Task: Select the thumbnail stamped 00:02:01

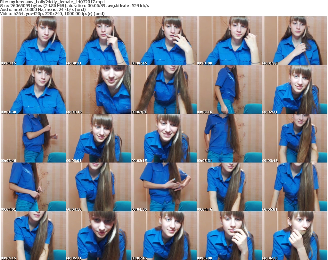Action: pos(164,89)
